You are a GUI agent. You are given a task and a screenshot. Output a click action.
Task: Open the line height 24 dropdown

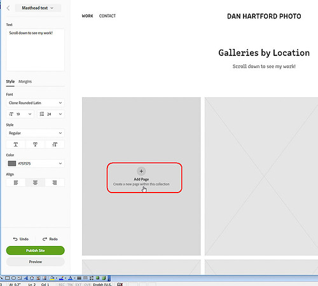[51, 114]
